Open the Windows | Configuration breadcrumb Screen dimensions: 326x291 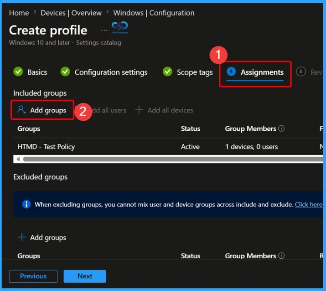pyautogui.click(x=154, y=13)
